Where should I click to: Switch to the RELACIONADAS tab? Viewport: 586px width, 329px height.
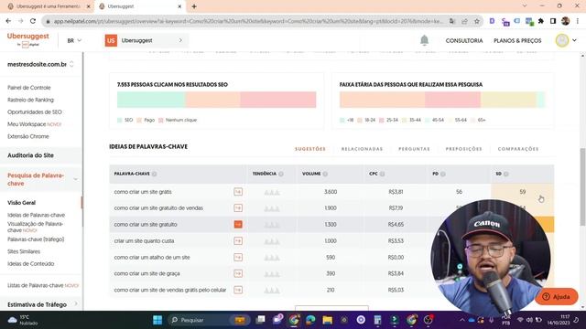pyautogui.click(x=362, y=149)
